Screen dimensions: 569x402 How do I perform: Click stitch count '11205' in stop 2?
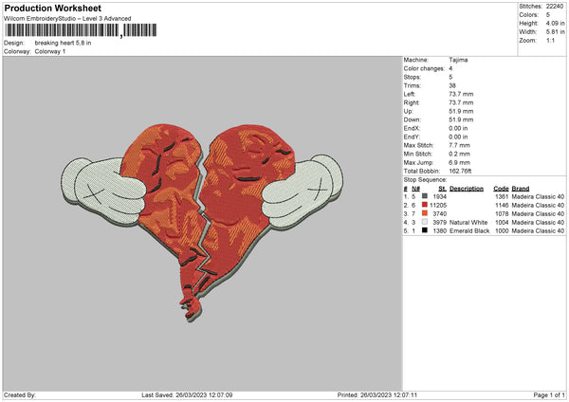point(438,205)
